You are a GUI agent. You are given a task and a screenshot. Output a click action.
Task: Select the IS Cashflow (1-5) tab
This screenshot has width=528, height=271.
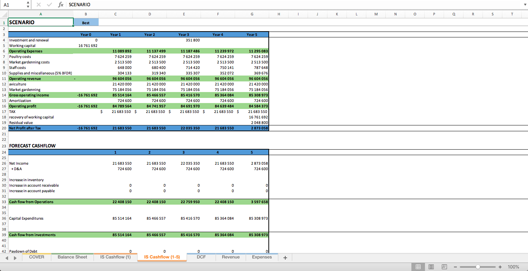pyautogui.click(x=162, y=257)
